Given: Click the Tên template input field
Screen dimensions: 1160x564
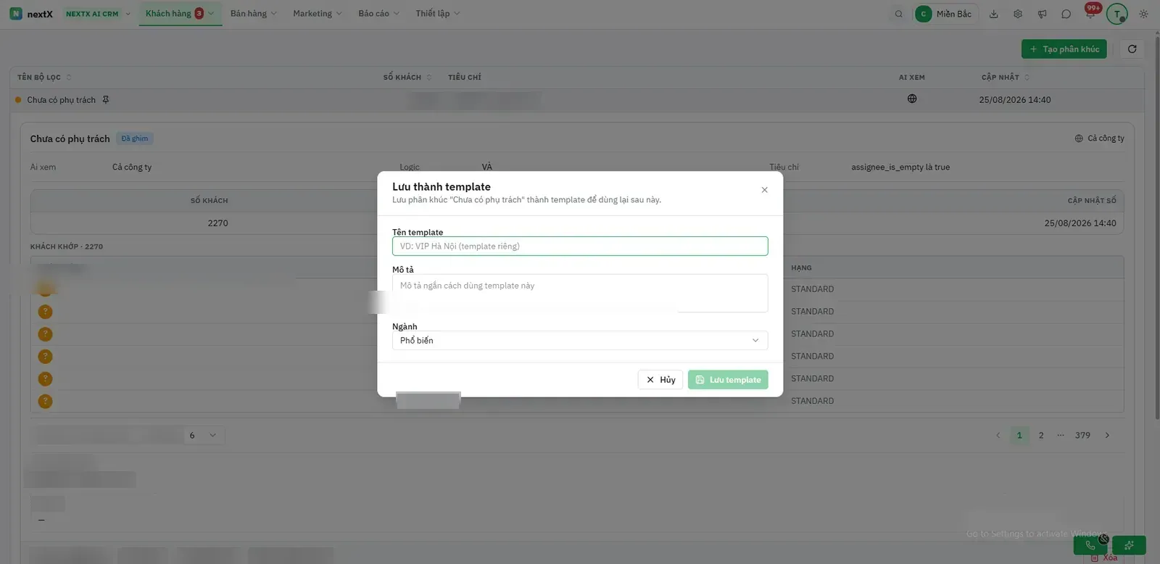Looking at the screenshot, I should (x=580, y=246).
